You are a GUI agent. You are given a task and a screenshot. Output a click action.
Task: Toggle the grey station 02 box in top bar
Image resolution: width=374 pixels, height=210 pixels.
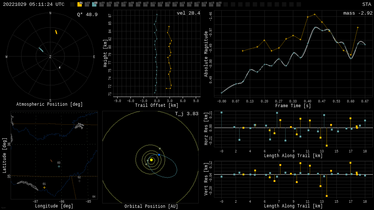[x=87, y=4]
